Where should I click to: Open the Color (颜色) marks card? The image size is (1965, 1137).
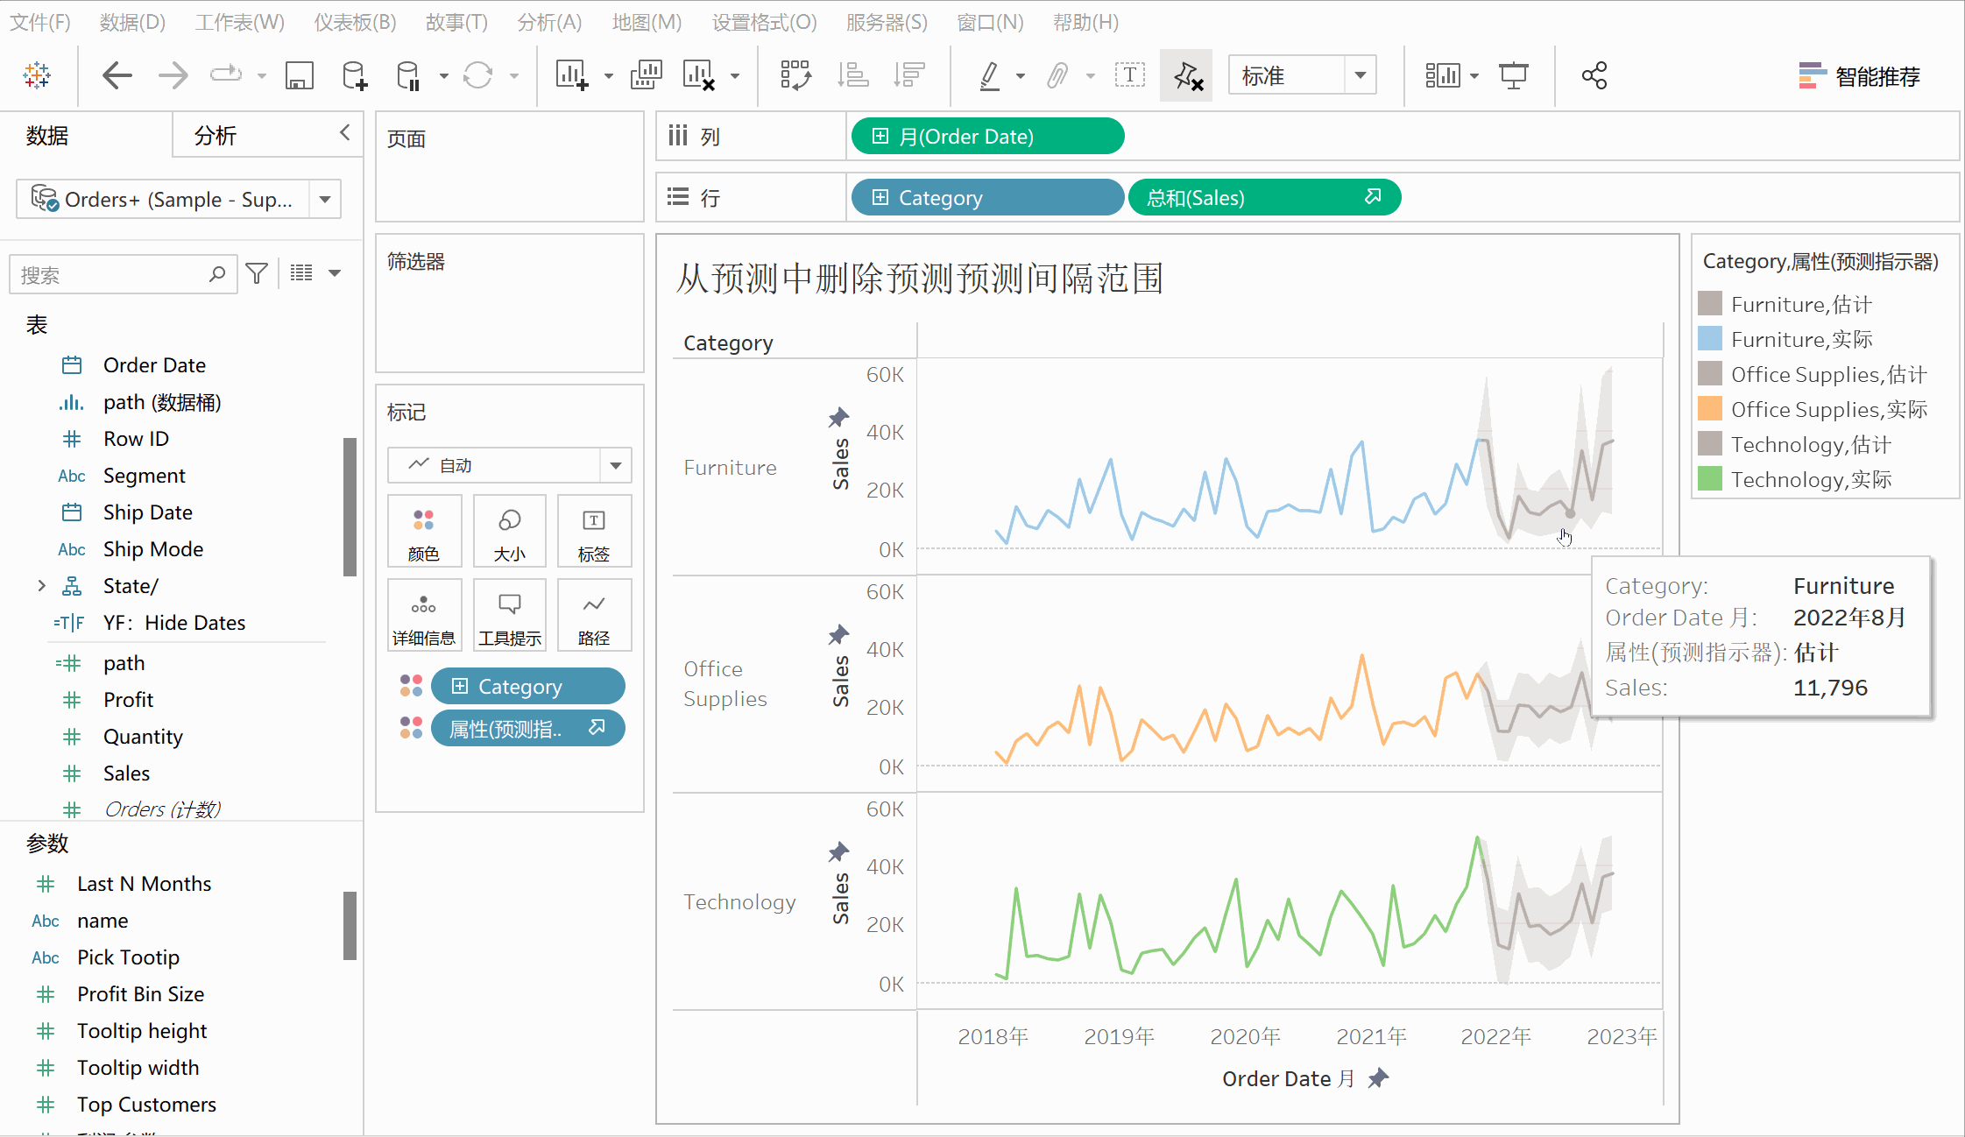tap(423, 531)
